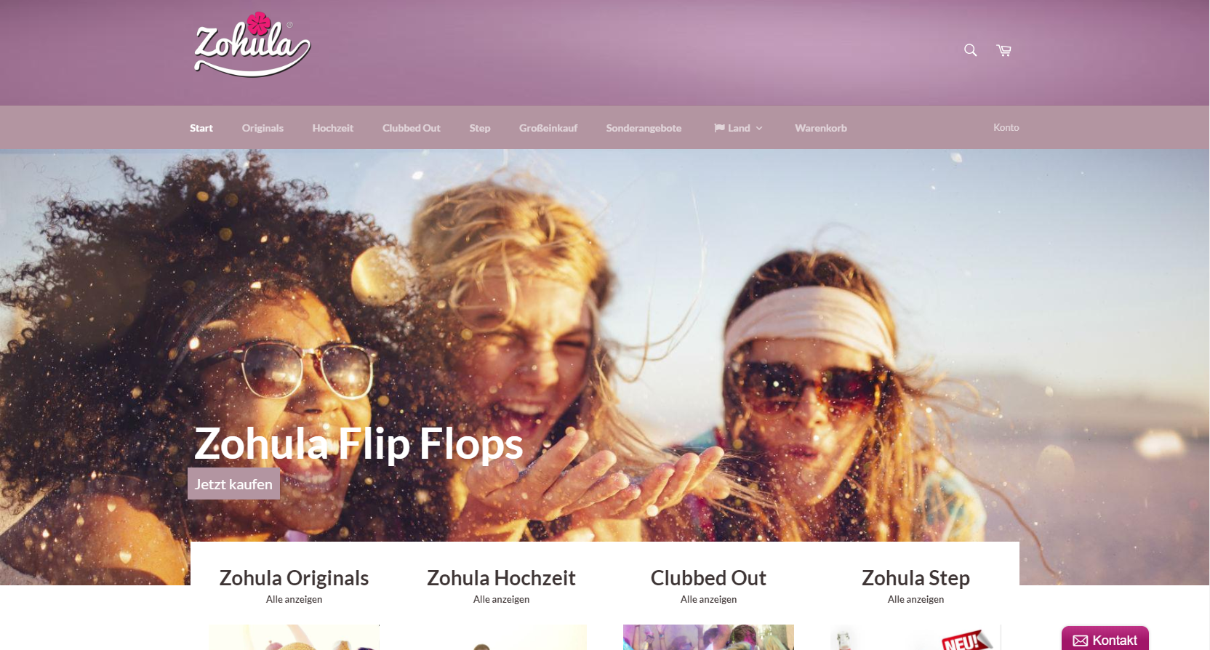This screenshot has width=1210, height=650.
Task: Go to the Start menu item
Action: point(201,128)
